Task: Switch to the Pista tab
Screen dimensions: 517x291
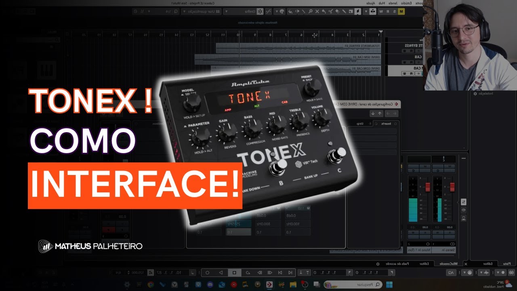Action: [x=507, y=264]
